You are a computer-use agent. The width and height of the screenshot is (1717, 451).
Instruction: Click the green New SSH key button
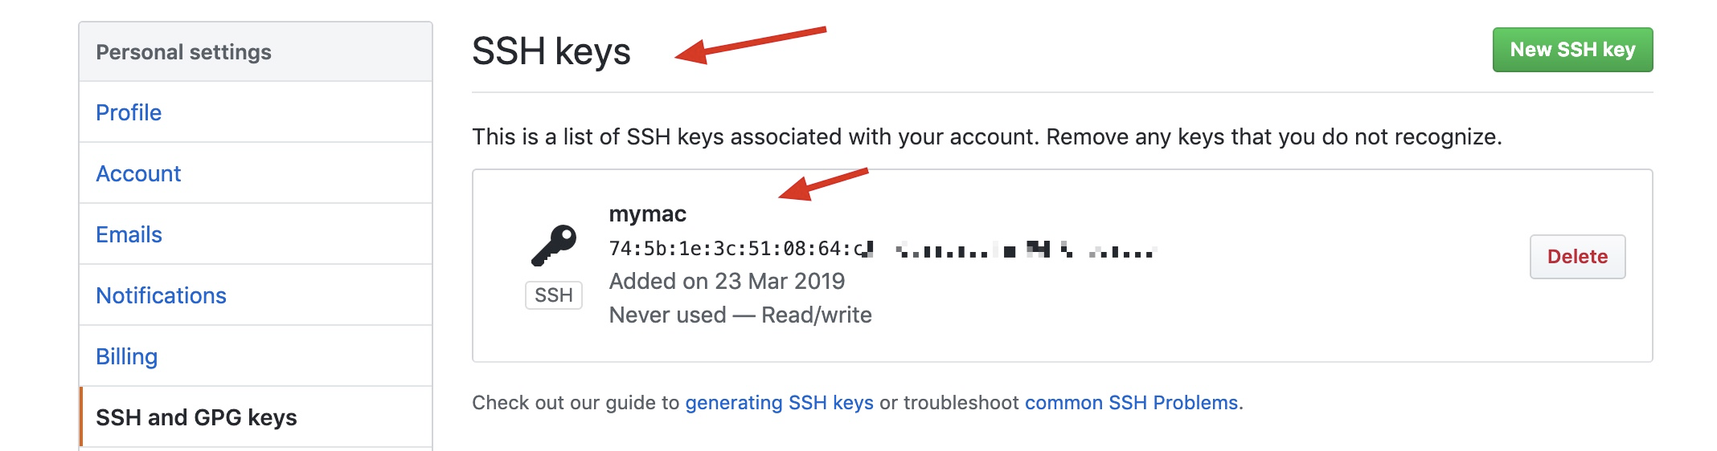1572,50
